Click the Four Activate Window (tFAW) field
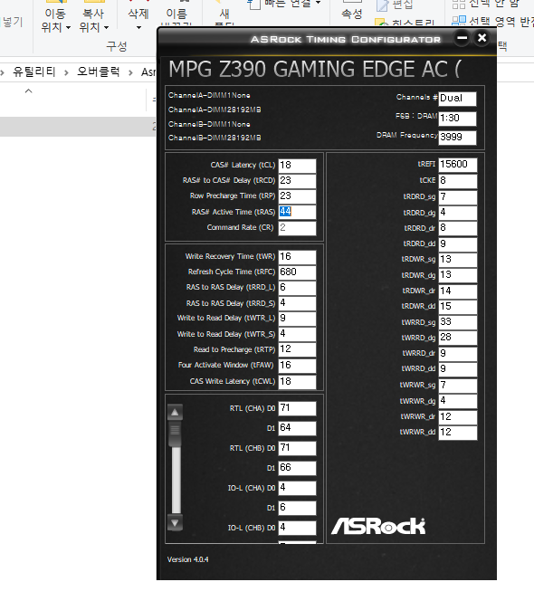534x601 pixels. click(297, 366)
